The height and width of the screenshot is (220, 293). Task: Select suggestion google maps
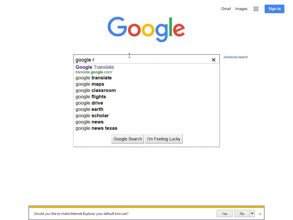click(146, 84)
